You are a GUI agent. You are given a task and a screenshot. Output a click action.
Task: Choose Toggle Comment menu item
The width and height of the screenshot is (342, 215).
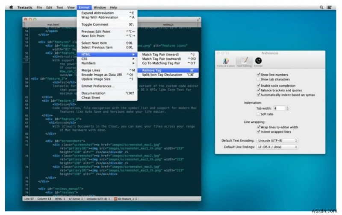(107, 24)
